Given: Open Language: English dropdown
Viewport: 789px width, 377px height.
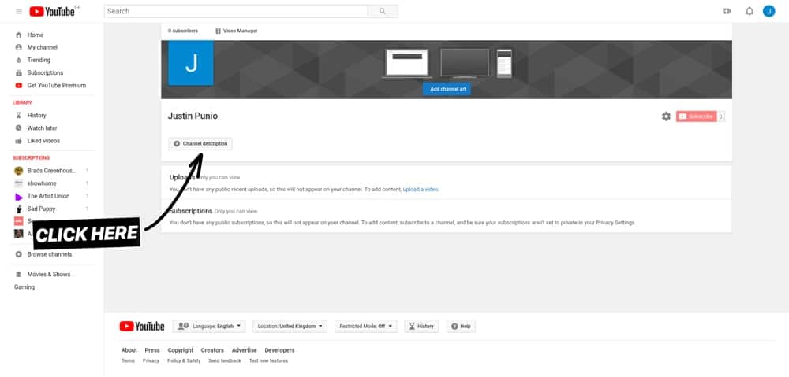Looking at the screenshot, I should click(x=209, y=327).
